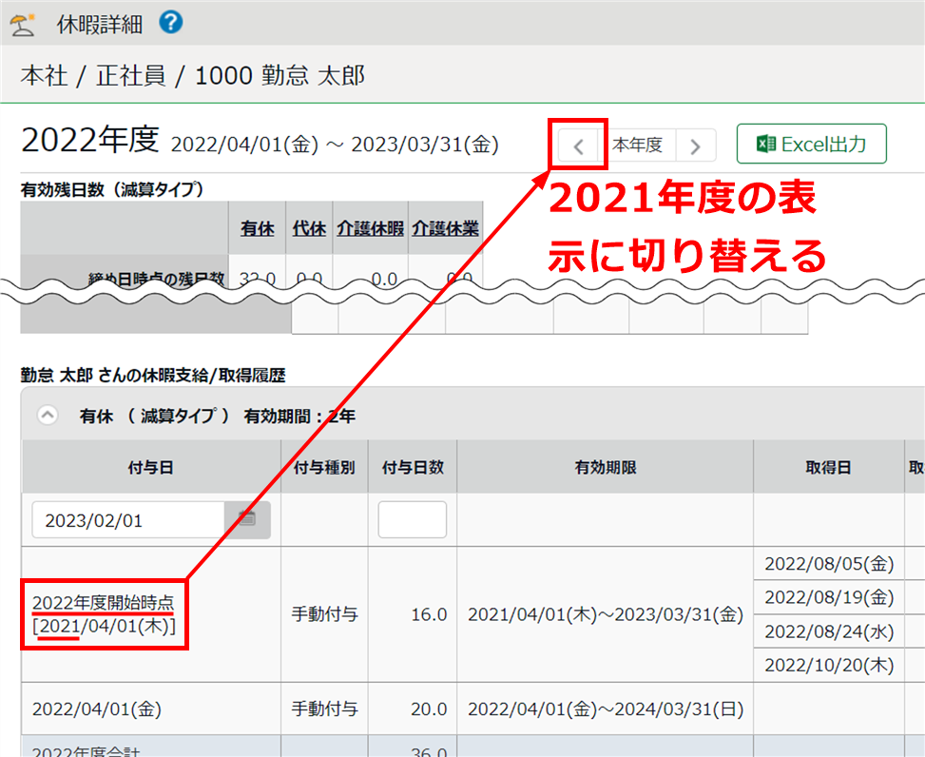Advance to next fiscal year with right chevron
This screenshot has width=925, height=757.
696,146
